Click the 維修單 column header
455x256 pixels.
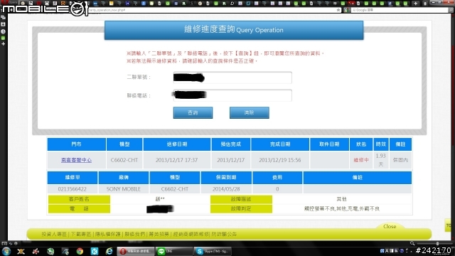pos(73,177)
